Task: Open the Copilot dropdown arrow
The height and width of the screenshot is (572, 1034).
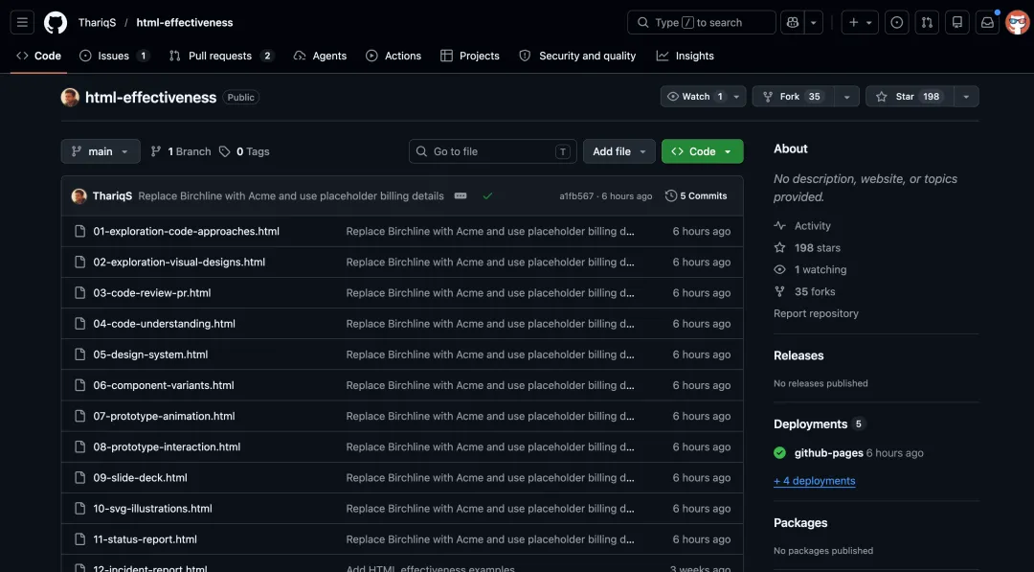Action: tap(813, 22)
